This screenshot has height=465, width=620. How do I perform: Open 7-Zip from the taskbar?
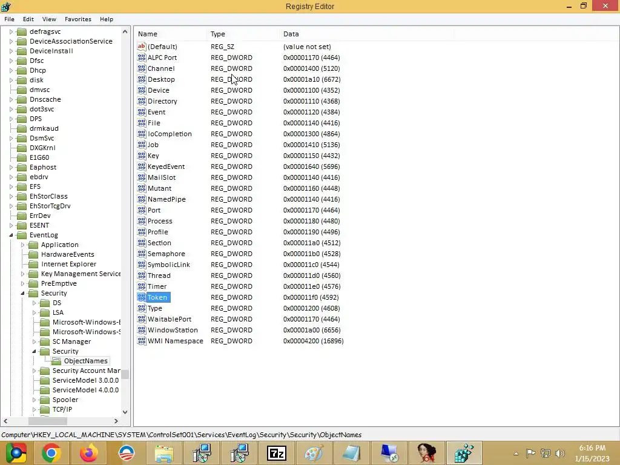click(277, 453)
